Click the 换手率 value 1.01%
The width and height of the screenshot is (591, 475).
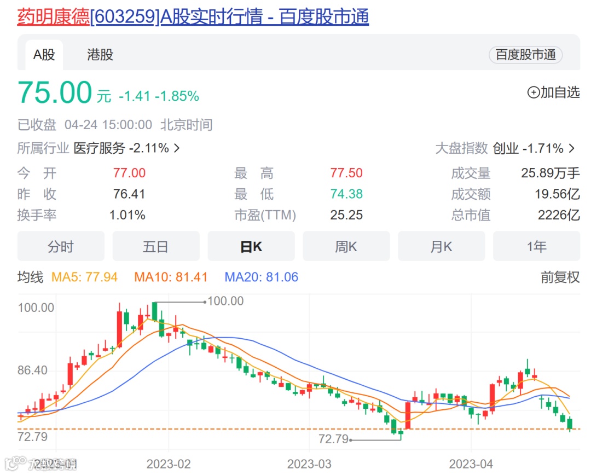128,215
